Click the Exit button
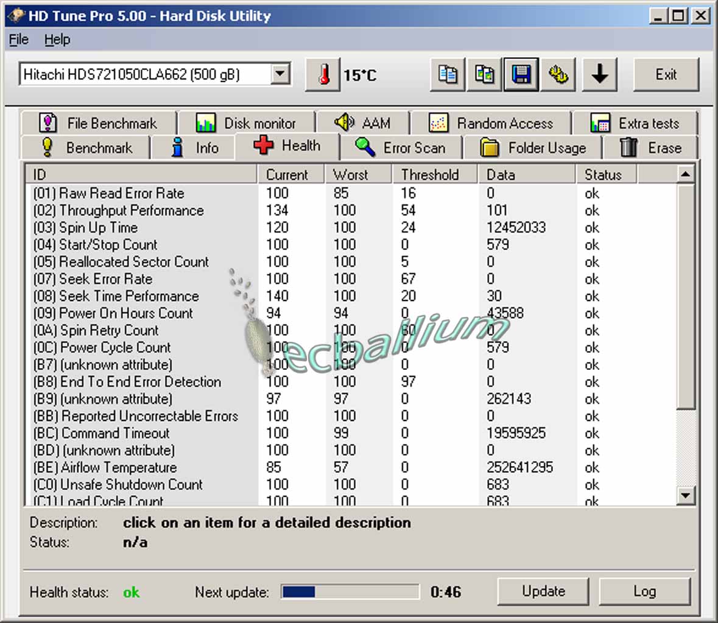Screen dimensions: 718x623 tap(666, 75)
